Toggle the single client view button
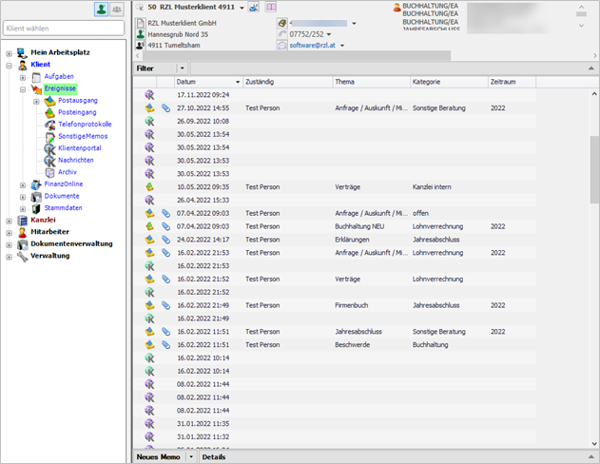Screen dimensions: 600x464 (x=100, y=9)
